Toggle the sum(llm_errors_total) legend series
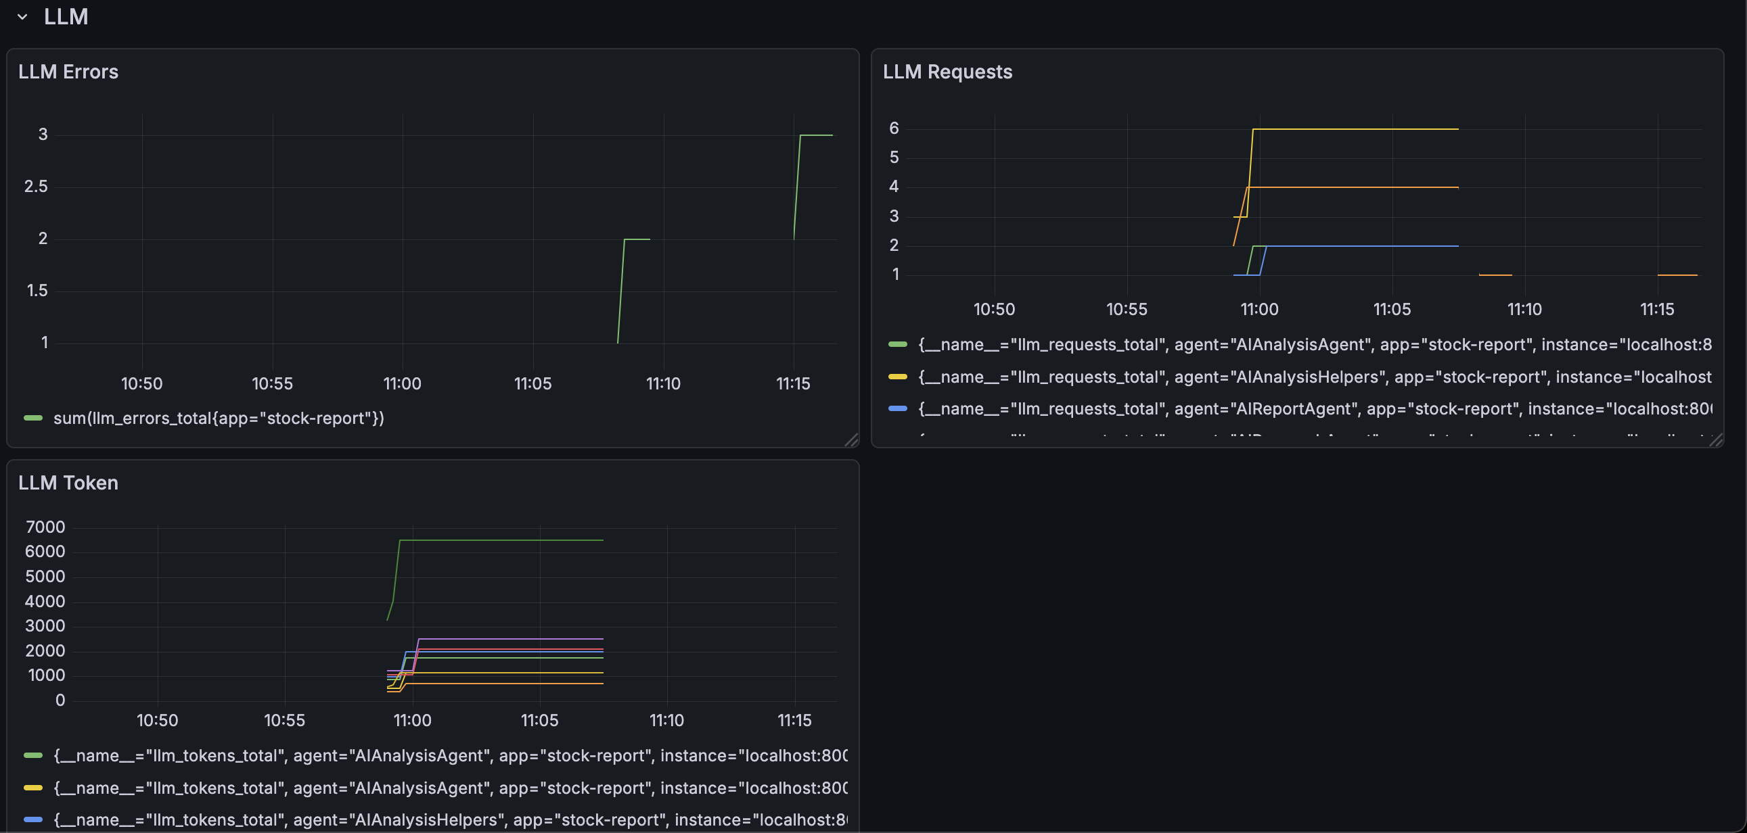Image resolution: width=1747 pixels, height=833 pixels. click(219, 419)
